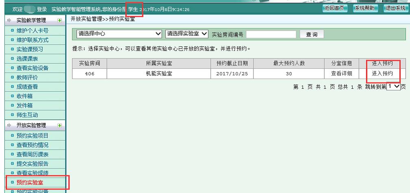Open 系统帮助 in the top bar
The width and height of the screenshot is (410, 193).
[x=364, y=9]
